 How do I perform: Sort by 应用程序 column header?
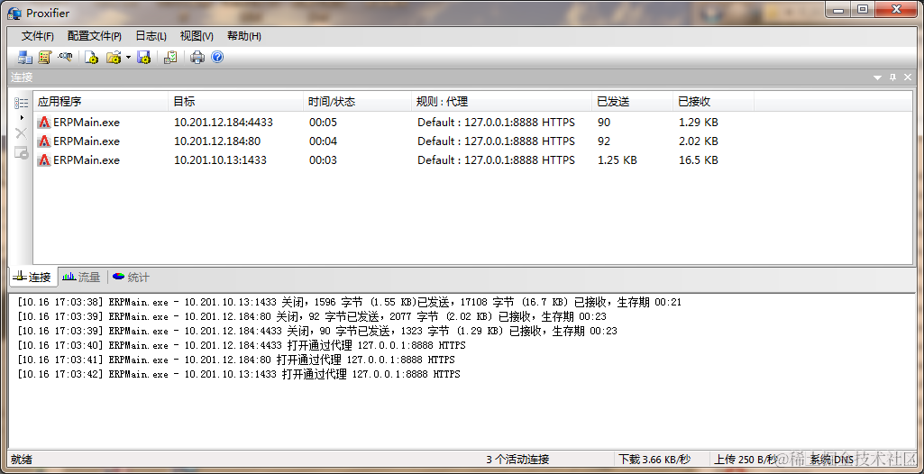click(x=101, y=101)
